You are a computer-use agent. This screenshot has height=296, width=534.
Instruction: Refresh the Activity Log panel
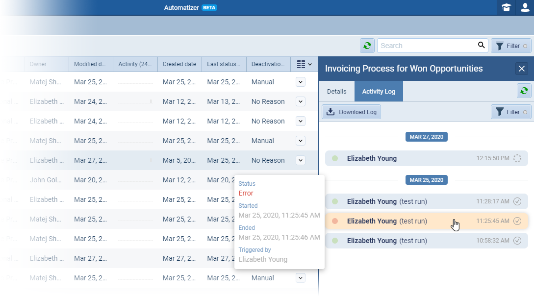(524, 91)
